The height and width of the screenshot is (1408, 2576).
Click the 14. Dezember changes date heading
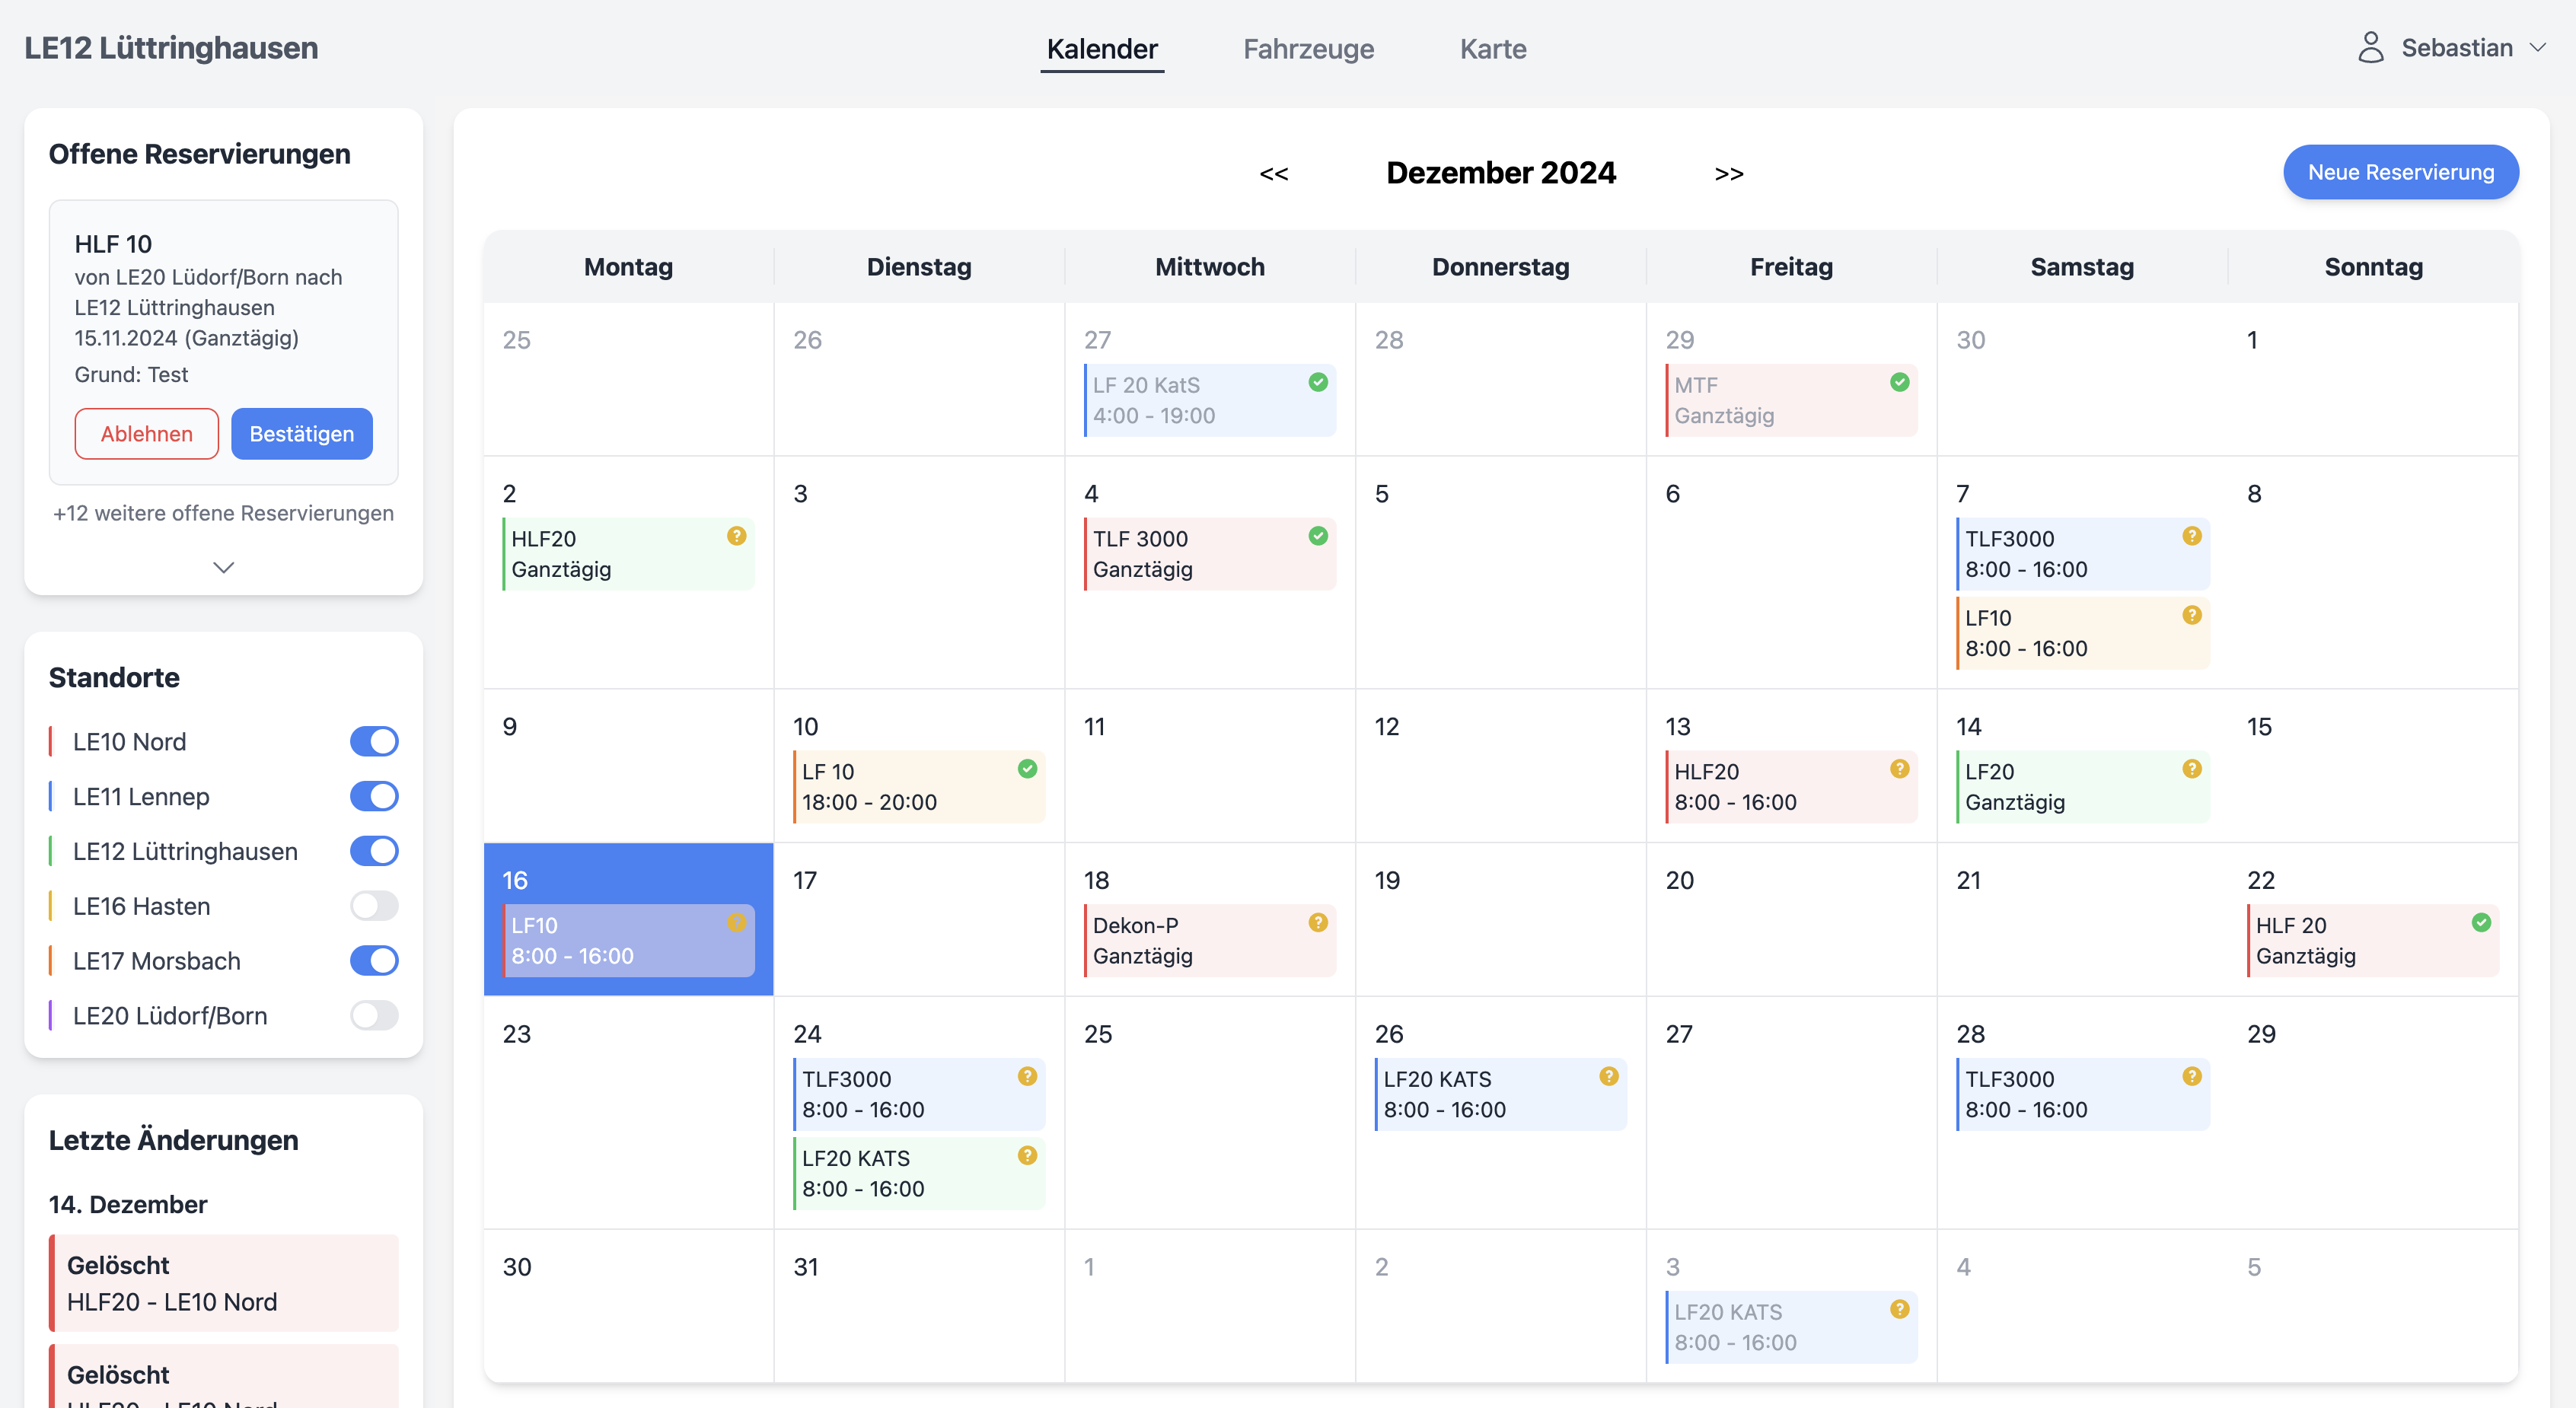click(128, 1204)
